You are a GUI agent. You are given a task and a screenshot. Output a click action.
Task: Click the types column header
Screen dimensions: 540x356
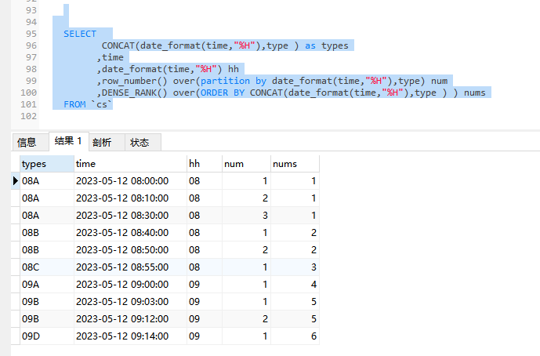[x=45, y=164]
